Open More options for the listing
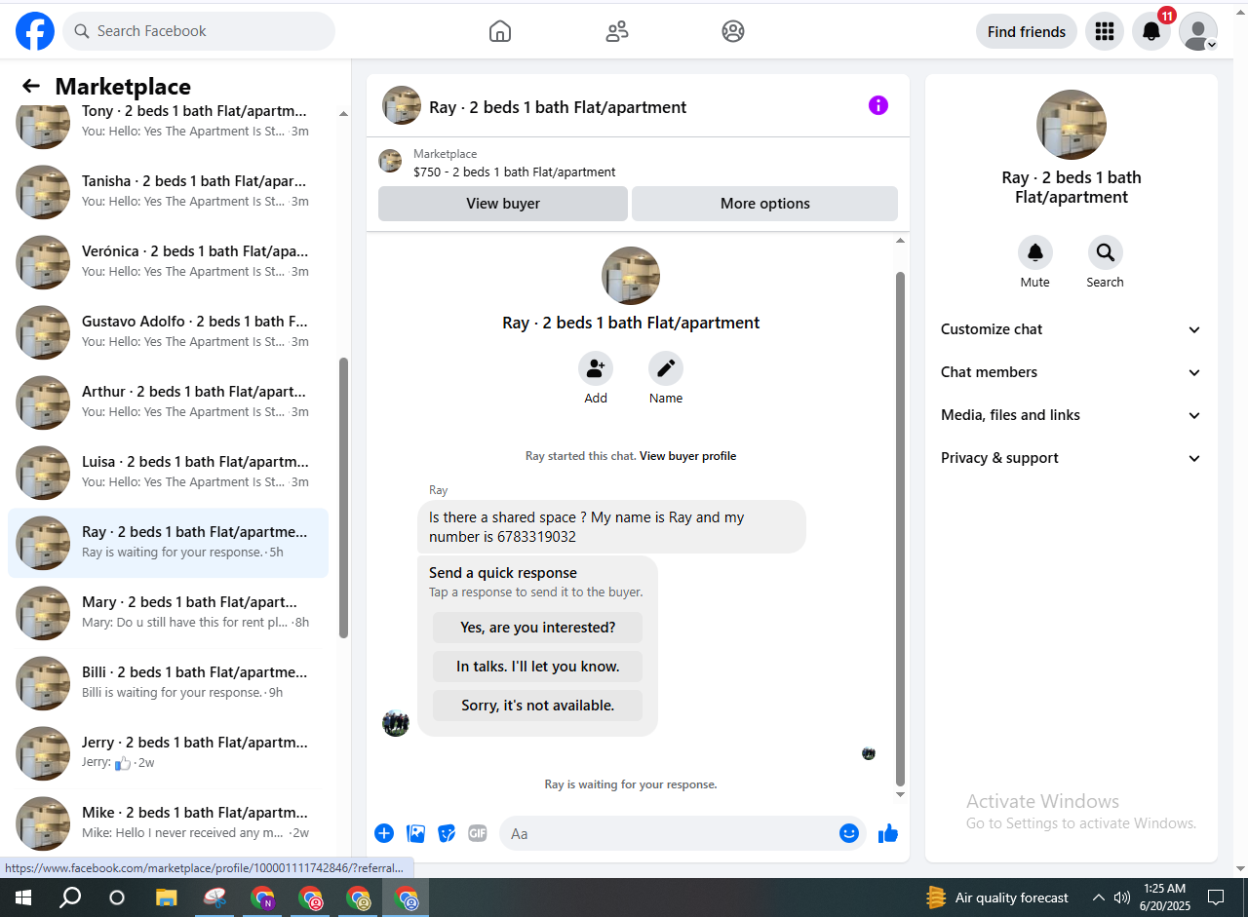Screen dimensions: 1248x917 (x=765, y=204)
